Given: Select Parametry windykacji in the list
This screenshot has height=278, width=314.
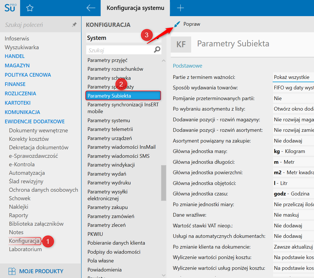Looking at the screenshot, I should [x=111, y=165].
